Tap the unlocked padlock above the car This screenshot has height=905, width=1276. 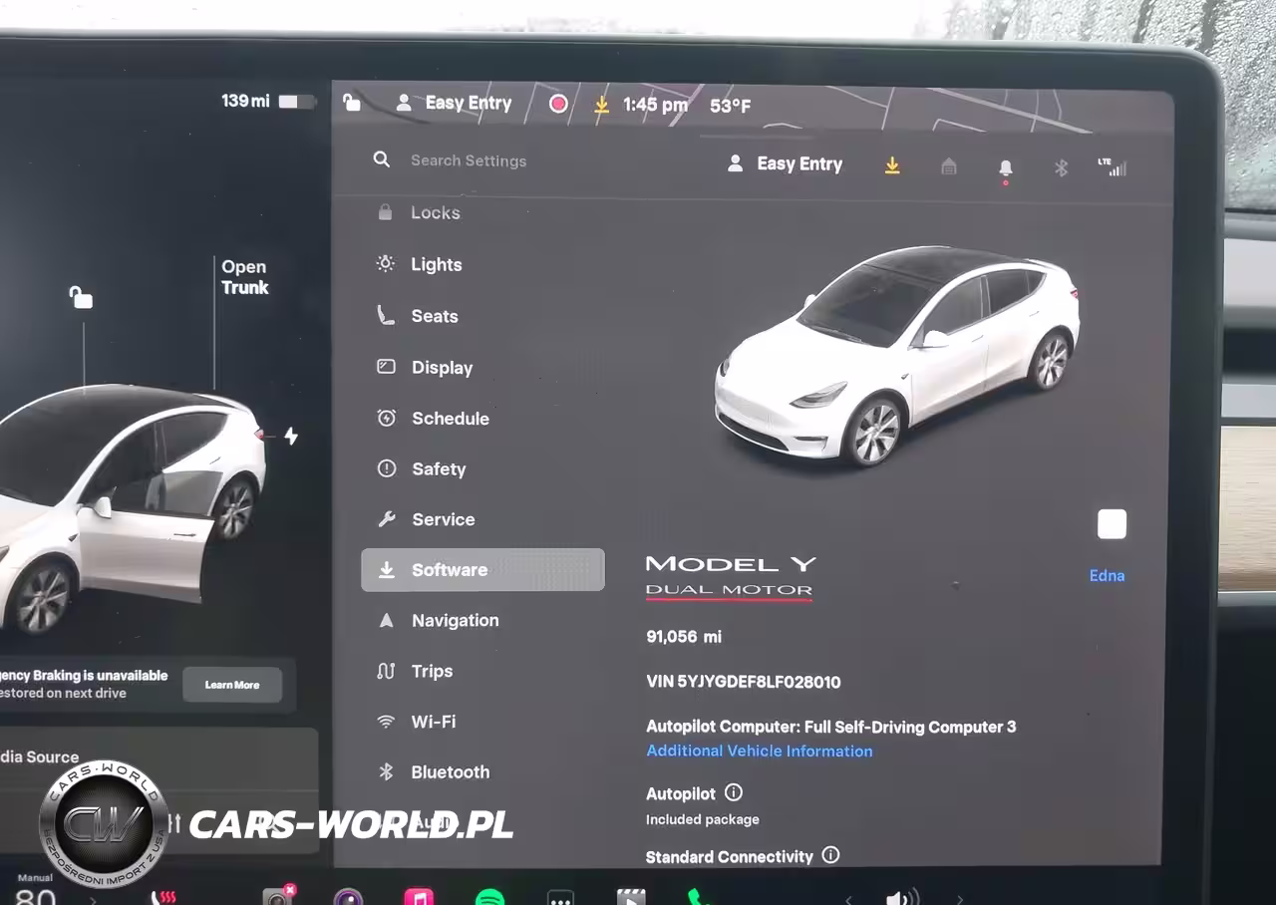point(81,297)
